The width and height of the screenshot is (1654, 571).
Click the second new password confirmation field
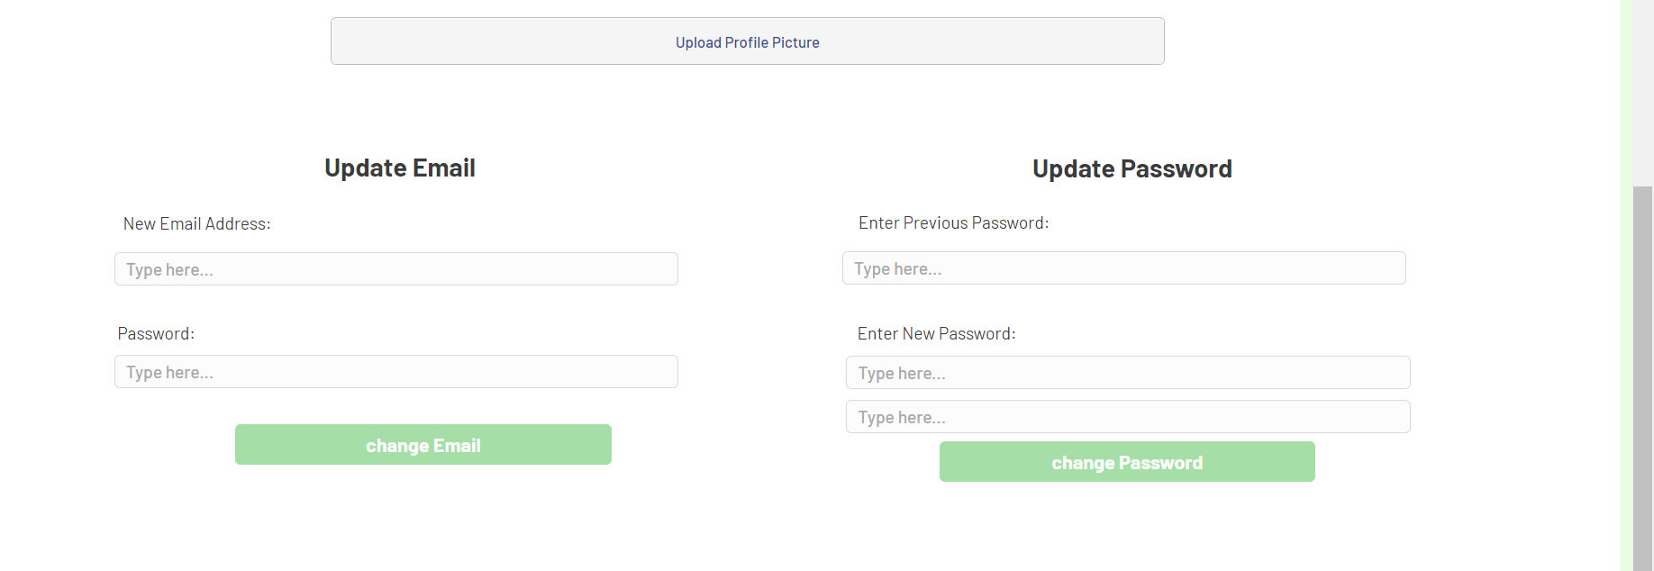(1127, 417)
